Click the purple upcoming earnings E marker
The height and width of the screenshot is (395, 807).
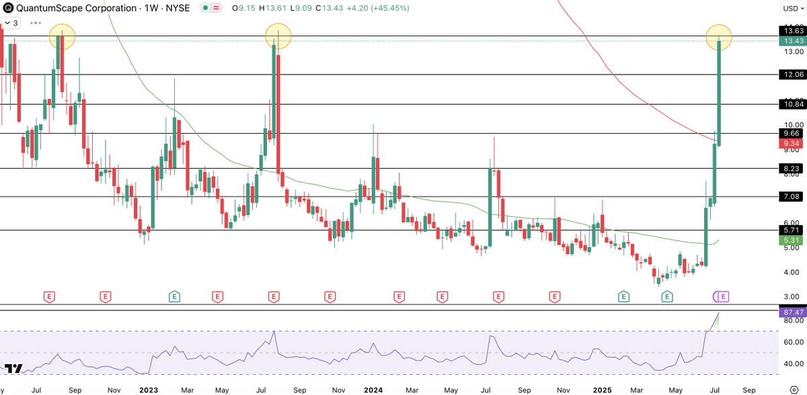[724, 296]
